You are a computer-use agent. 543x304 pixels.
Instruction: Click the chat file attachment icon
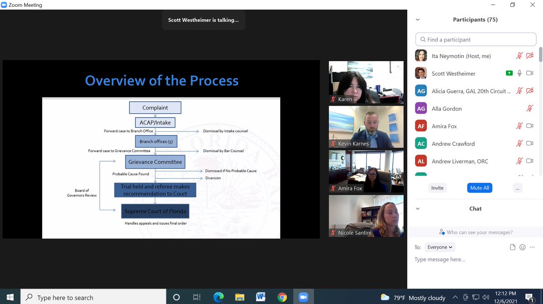coord(513,247)
